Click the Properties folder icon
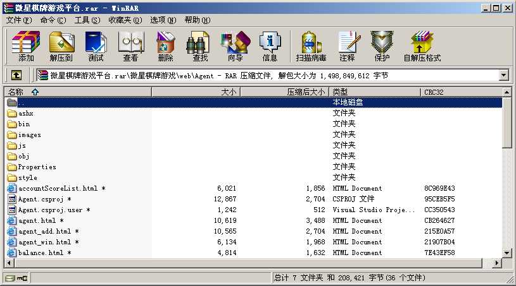The height and width of the screenshot is (286, 516). click(x=12, y=167)
